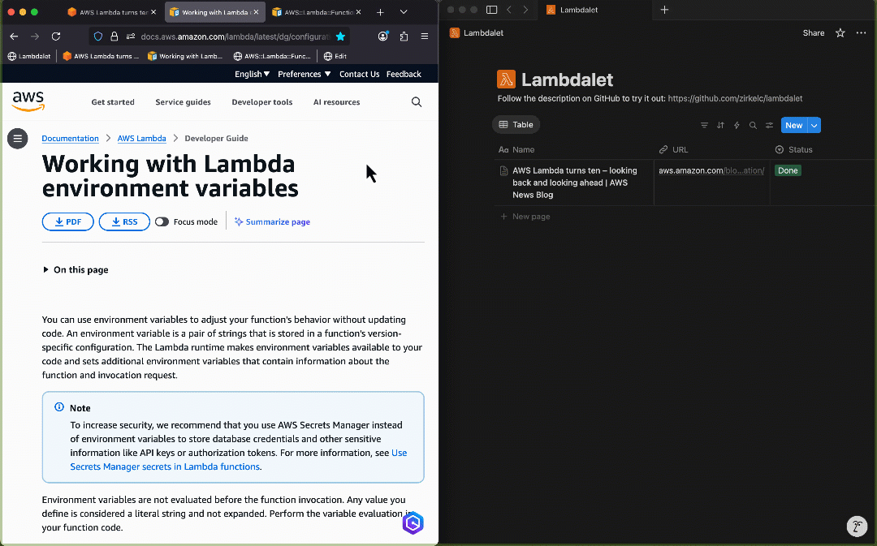Go back in the Notion window
The height and width of the screenshot is (546, 877).
coord(509,10)
